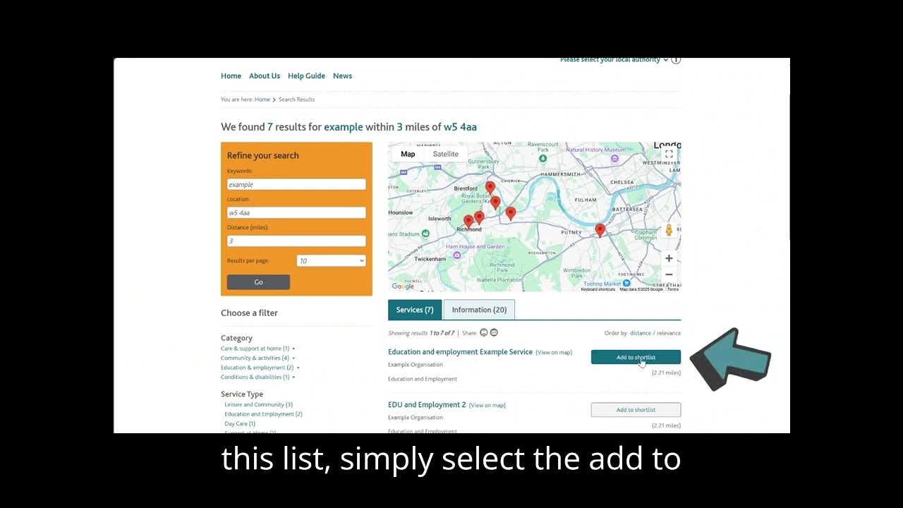Click the Keywords input field
Image resolution: width=903 pixels, height=508 pixels.
(296, 184)
